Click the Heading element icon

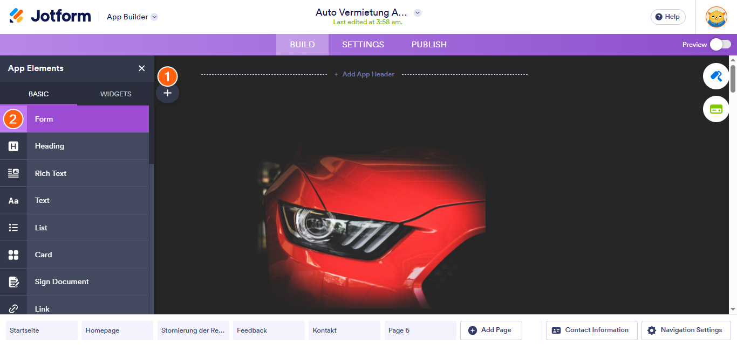(13, 146)
